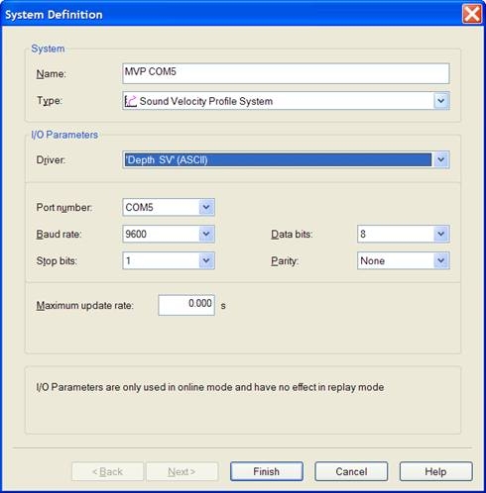Click the None value in Parity box
Viewport: 486px width, 493px height.
click(372, 260)
